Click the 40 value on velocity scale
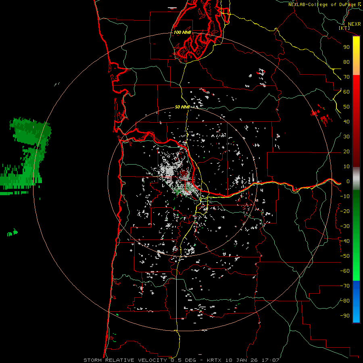Viewport: 363px width, 363px height. tap(346, 122)
